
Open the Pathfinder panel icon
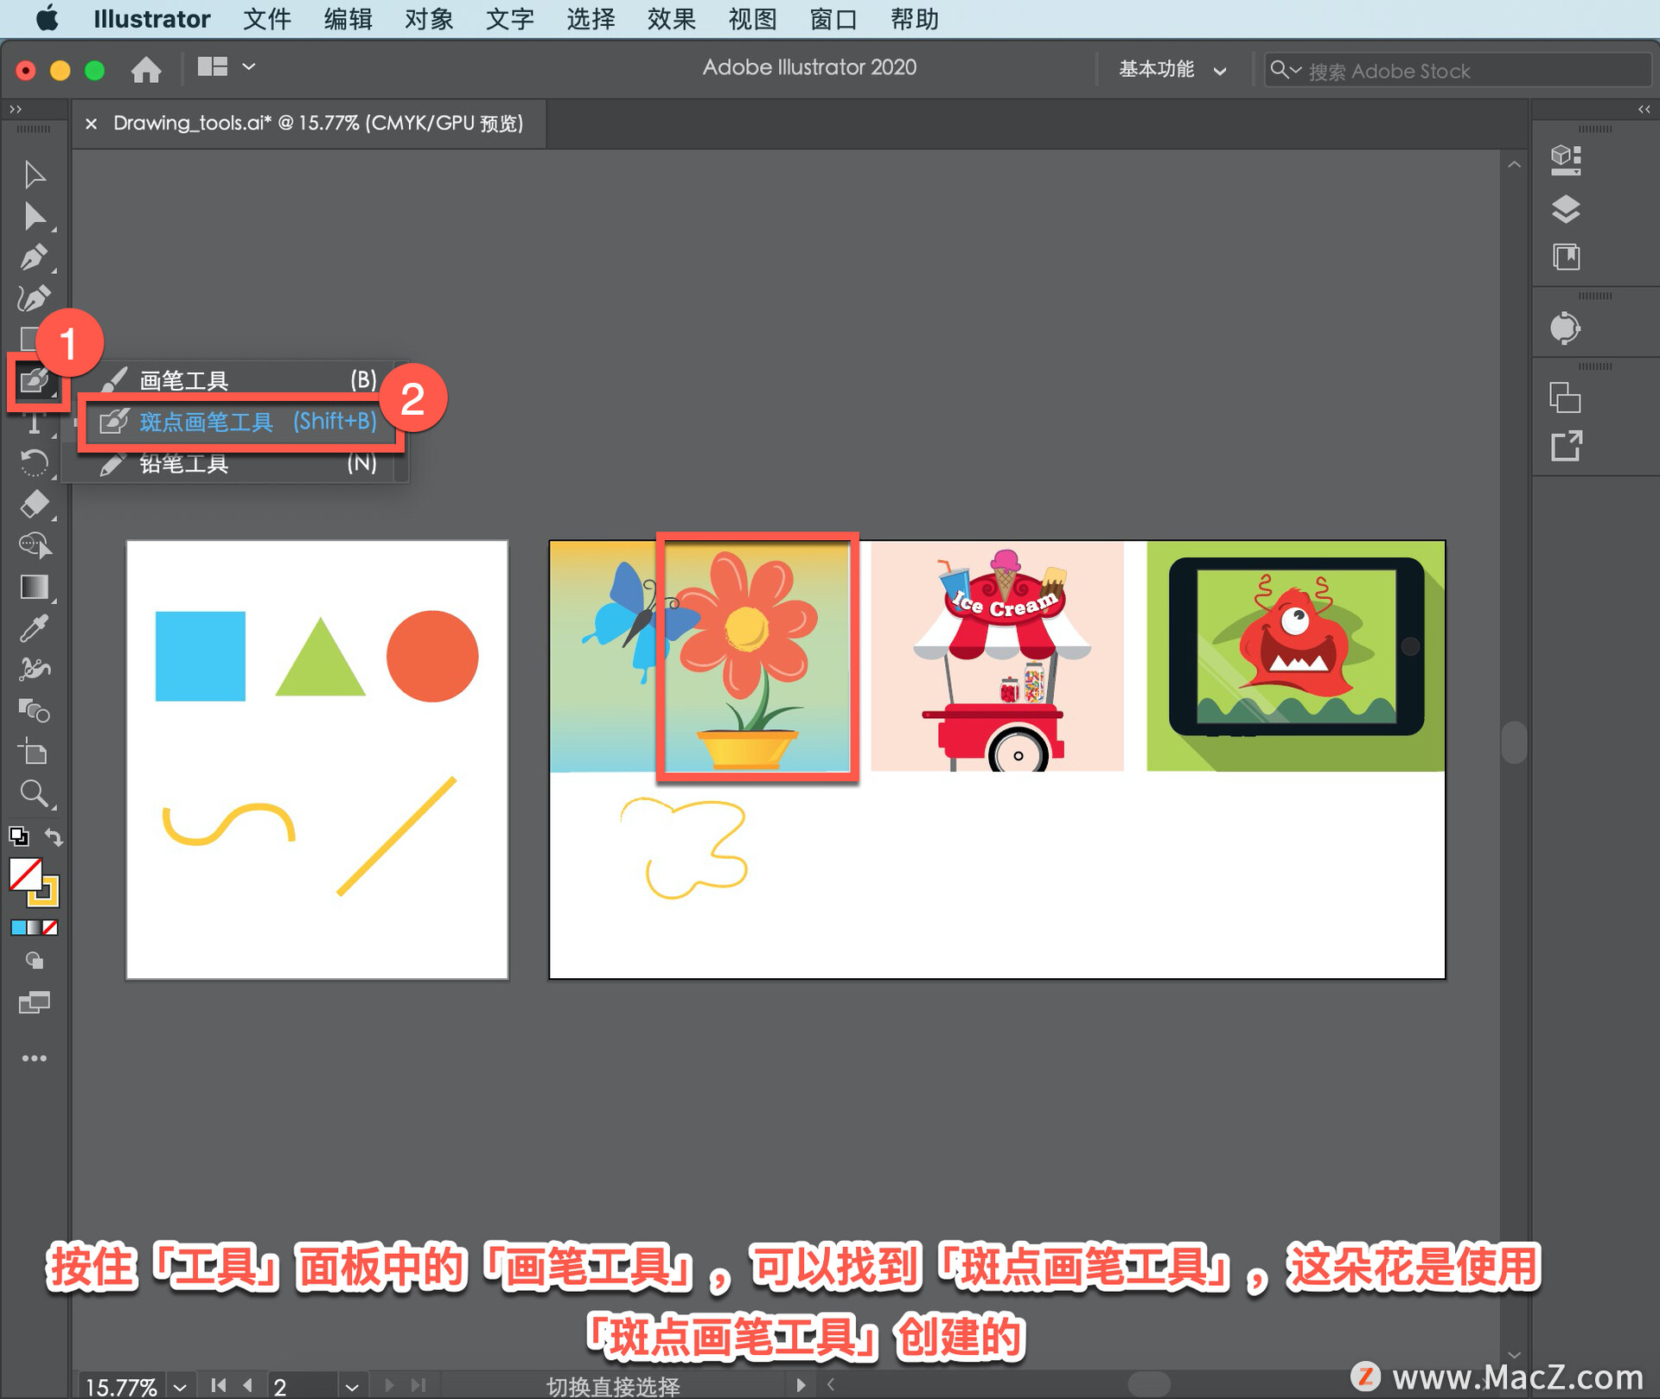(1565, 398)
